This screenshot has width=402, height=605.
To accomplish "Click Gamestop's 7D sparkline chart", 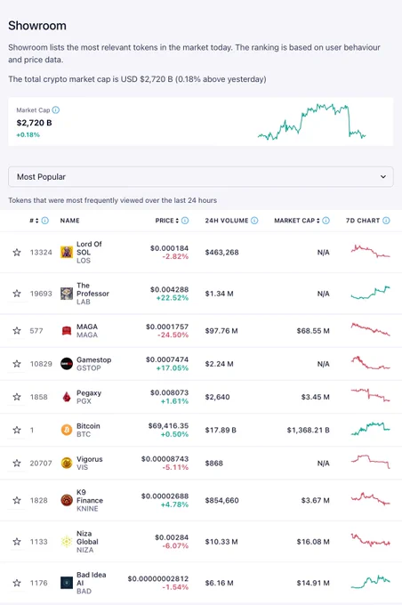I will point(370,363).
